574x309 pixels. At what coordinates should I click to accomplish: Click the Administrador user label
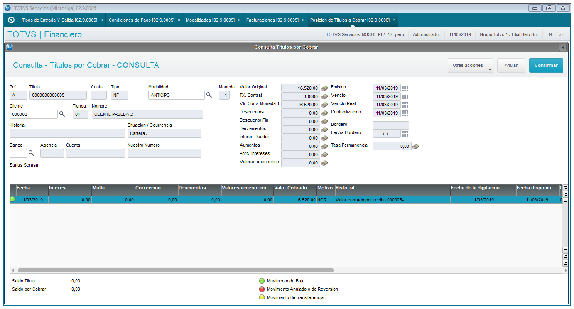pyautogui.click(x=427, y=34)
